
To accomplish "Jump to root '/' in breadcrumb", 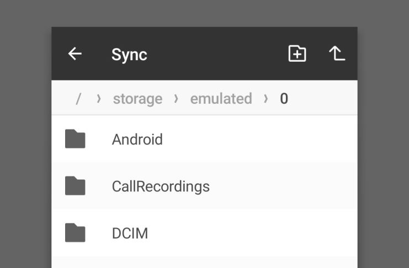I will (x=78, y=99).
